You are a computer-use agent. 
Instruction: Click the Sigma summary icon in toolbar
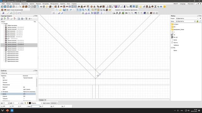click(155, 7)
